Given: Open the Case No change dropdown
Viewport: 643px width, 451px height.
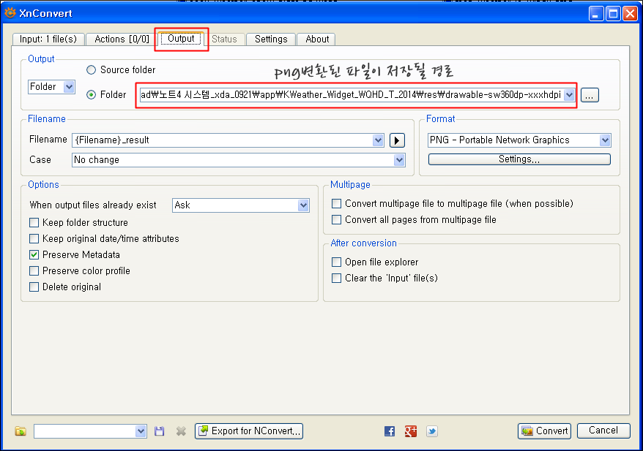Looking at the screenshot, I should (x=399, y=159).
